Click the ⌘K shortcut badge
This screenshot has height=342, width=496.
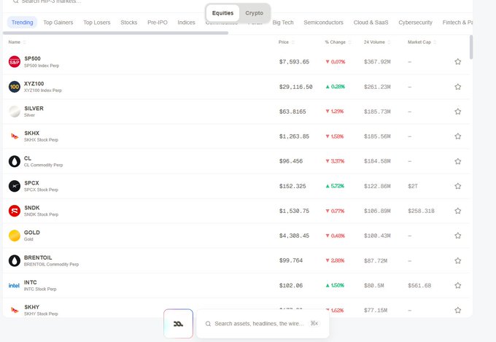[x=314, y=323]
